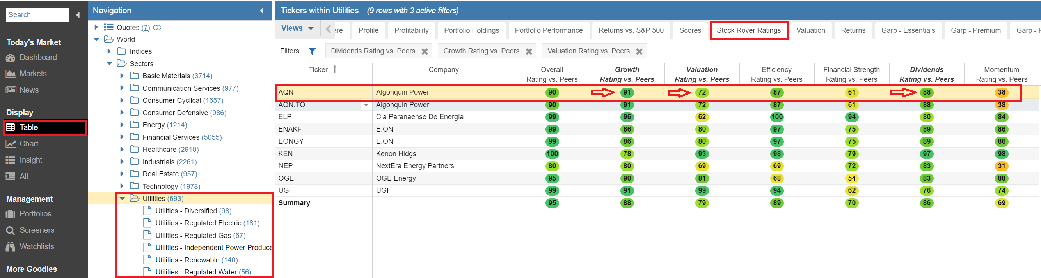Open Watchlists binoculars icon
The width and height of the screenshot is (1041, 278).
pyautogui.click(x=11, y=246)
